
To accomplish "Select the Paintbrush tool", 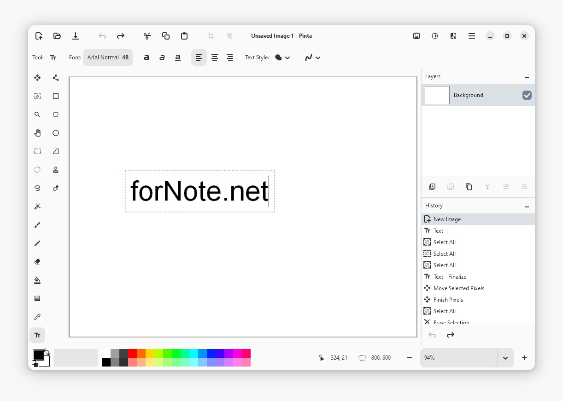I will click(x=37, y=225).
